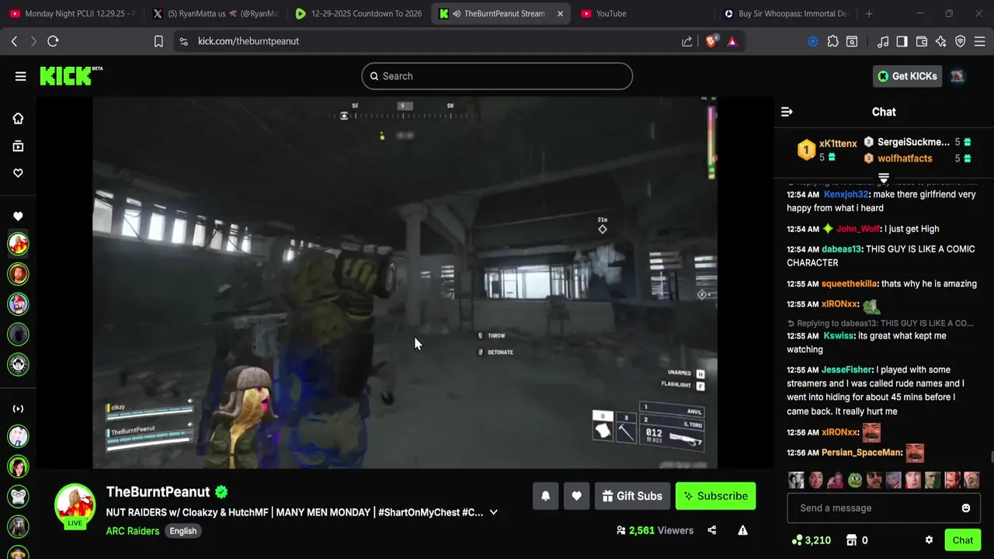Open Brave VPN shield icon
Screen dimensions: 994x559
click(961, 41)
